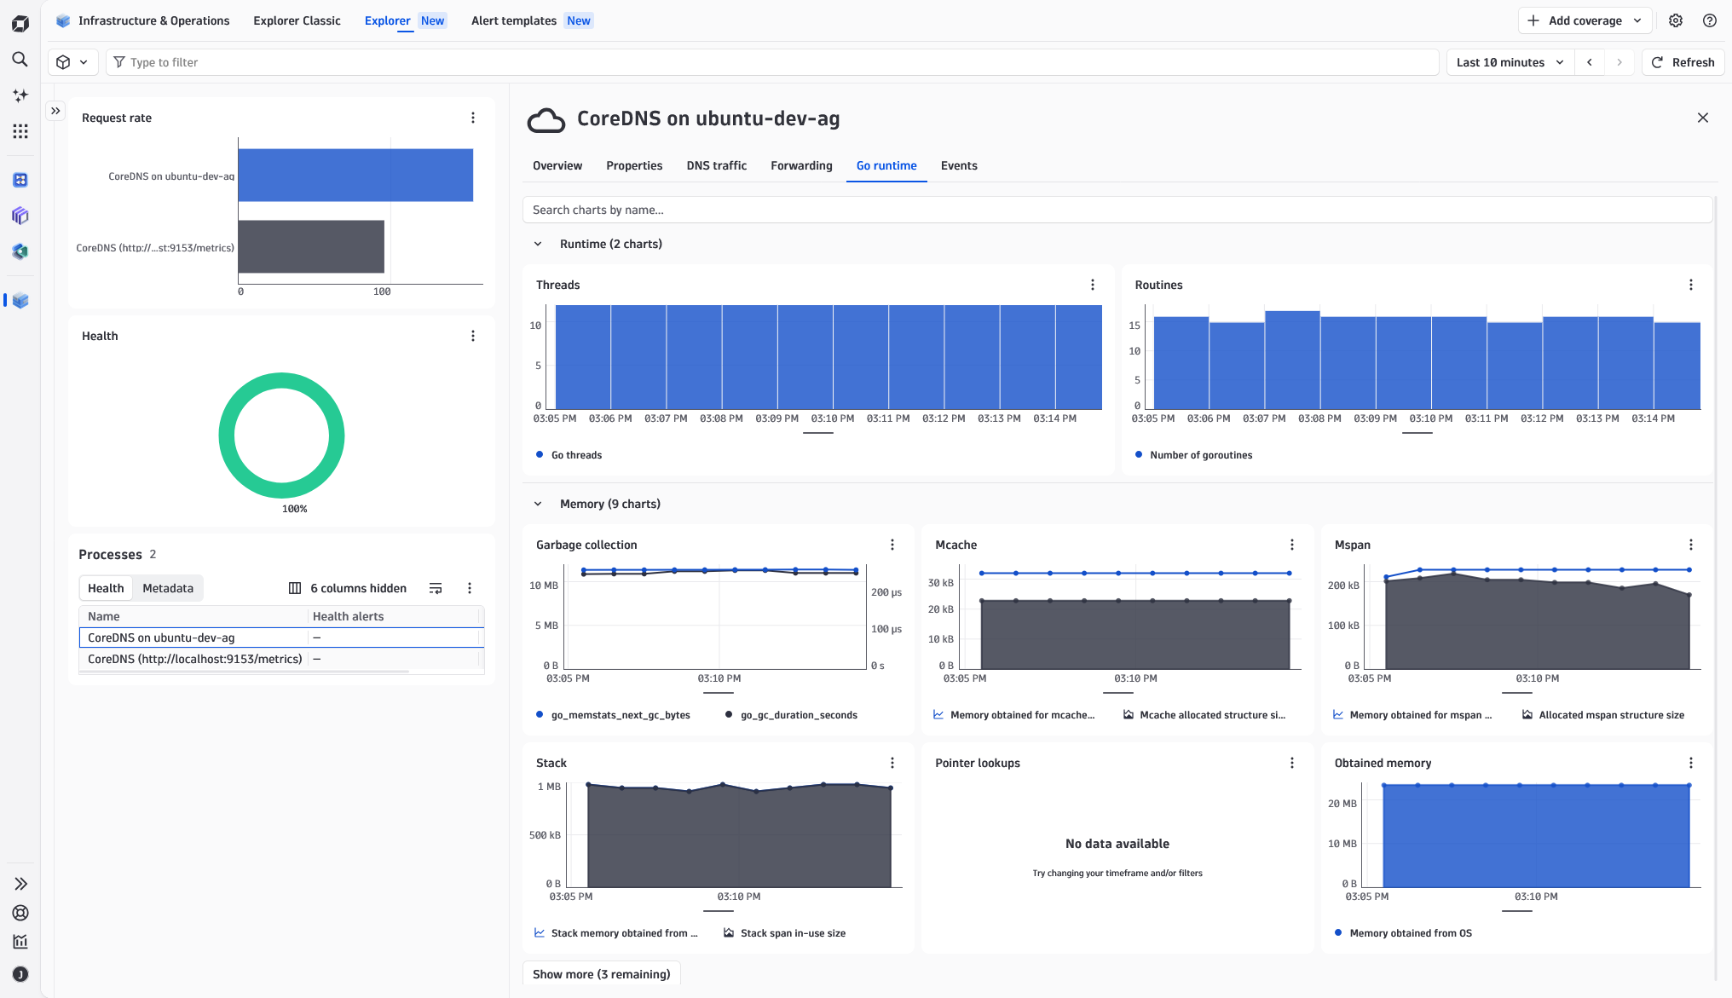This screenshot has height=998, width=1732.
Task: Open the help question mark icon
Action: point(1710,20)
